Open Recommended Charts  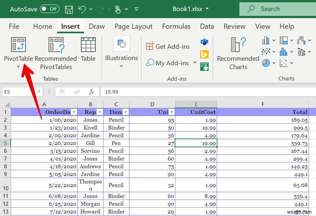click(238, 53)
